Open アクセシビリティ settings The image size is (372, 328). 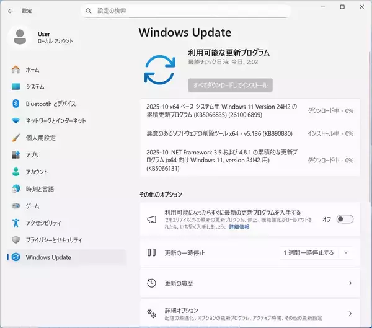coord(67,223)
